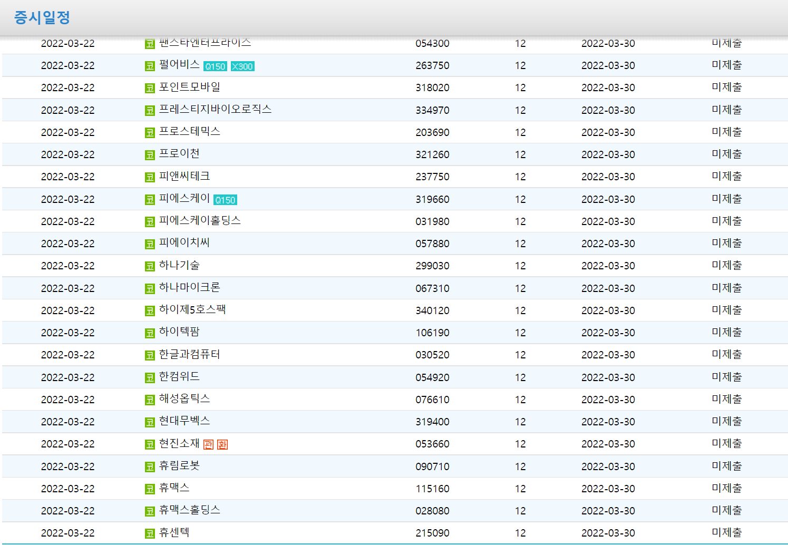Click the 피에스케이홀딩스 company name

(200, 220)
